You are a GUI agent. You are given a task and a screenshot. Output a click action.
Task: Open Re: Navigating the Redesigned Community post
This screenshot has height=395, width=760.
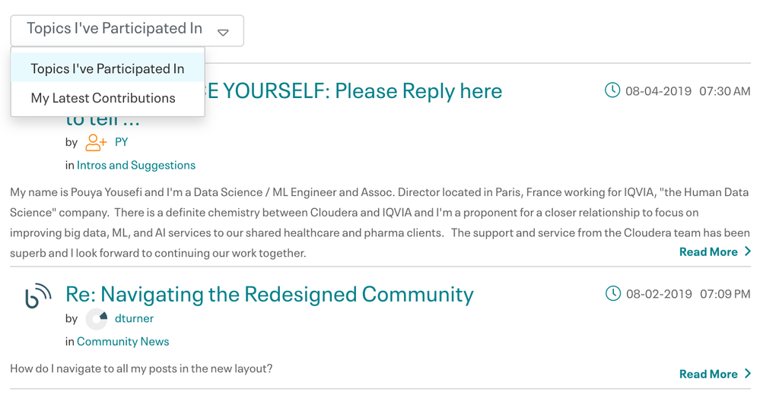269,294
